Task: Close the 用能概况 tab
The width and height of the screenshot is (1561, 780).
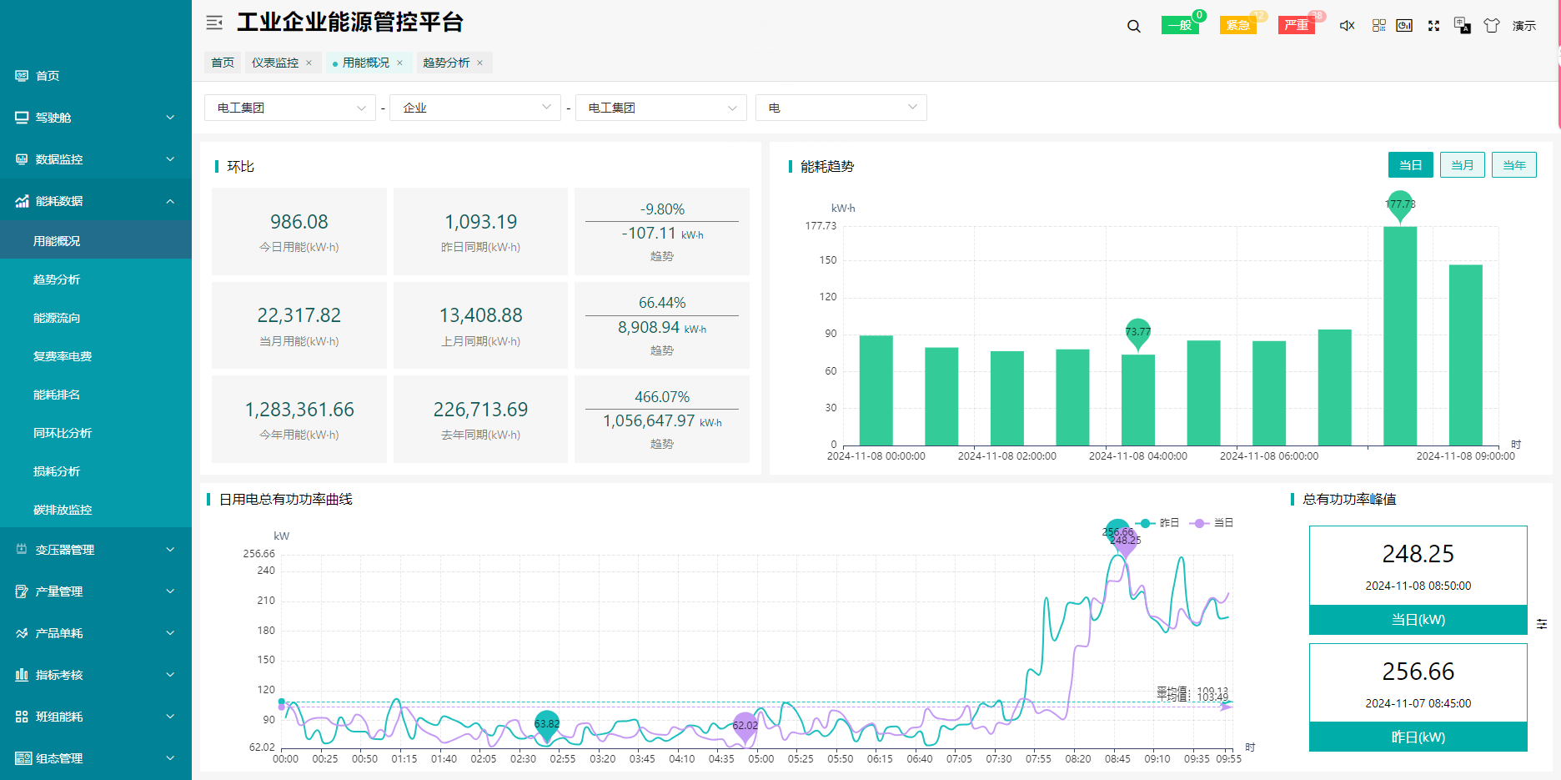Action: coord(399,63)
